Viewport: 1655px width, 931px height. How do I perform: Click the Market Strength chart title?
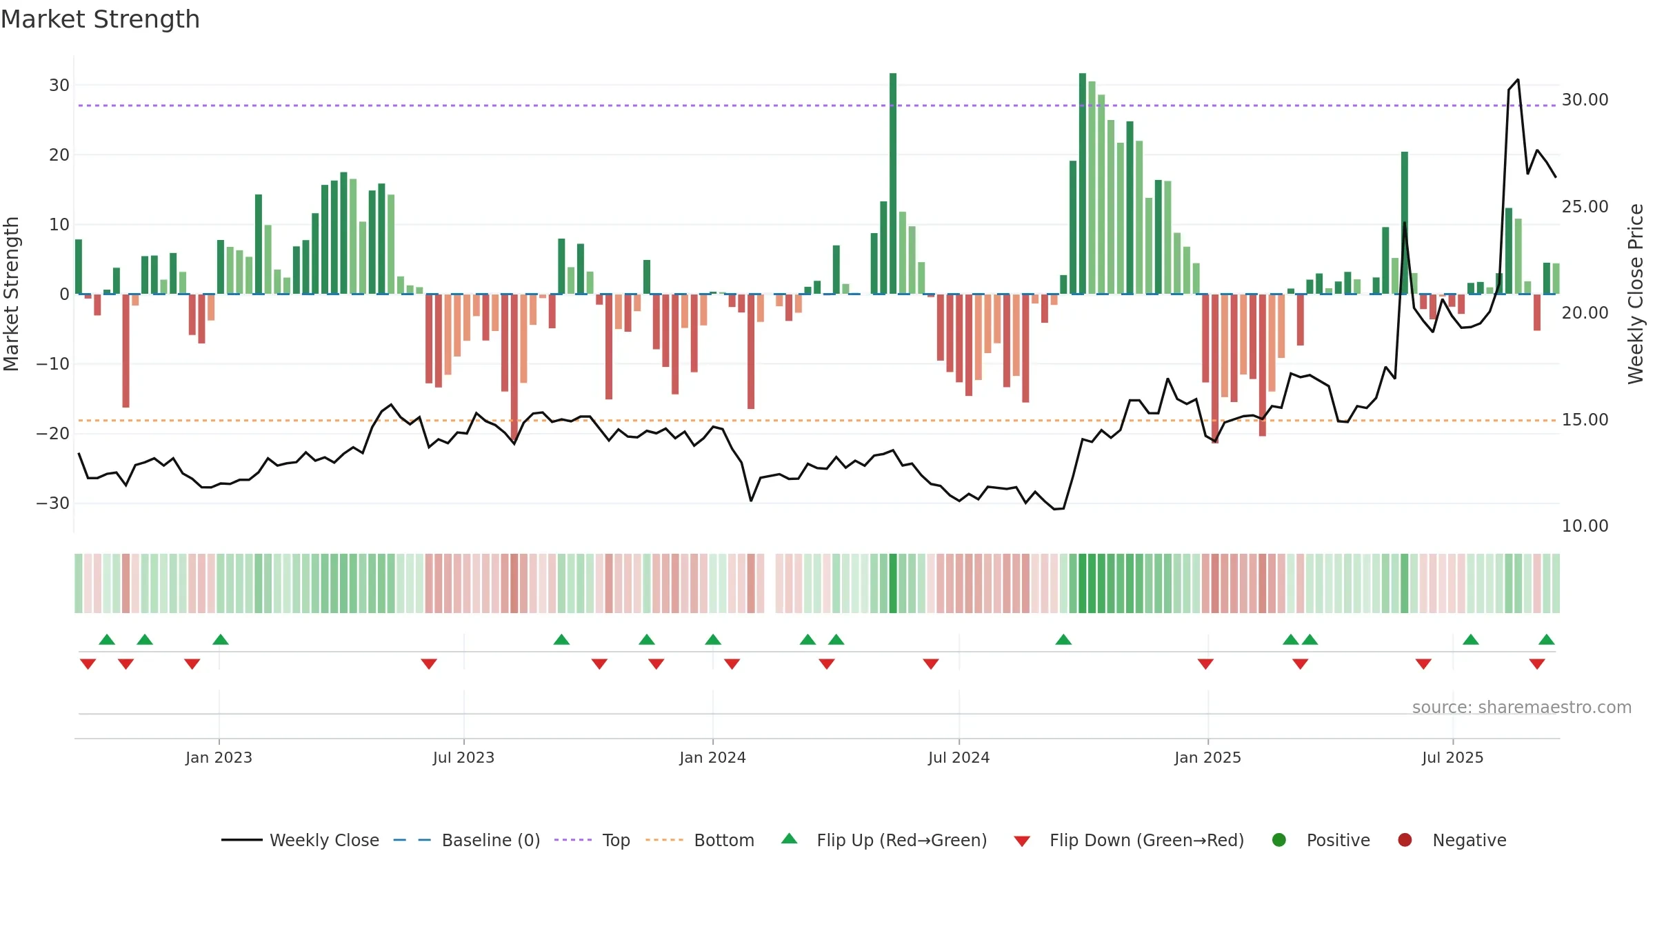pos(100,19)
